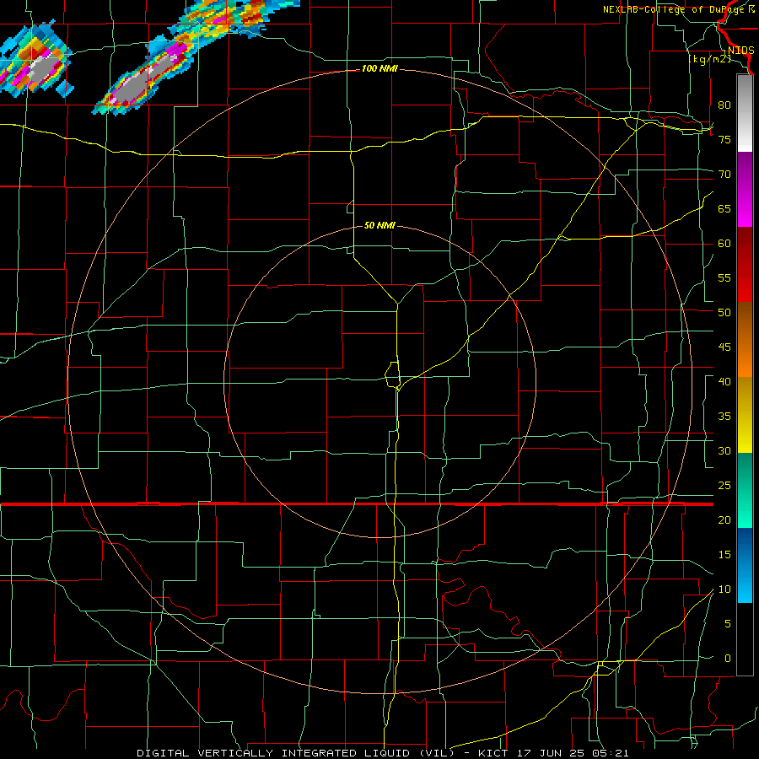
Task: Select the 60 value on the color scale
Action: 724,244
